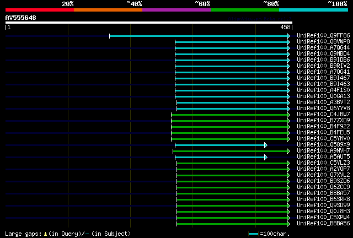This screenshot has width=353, height=238.
Task: Select the UniRef100_B4FEU5 label
Action: point(323,133)
